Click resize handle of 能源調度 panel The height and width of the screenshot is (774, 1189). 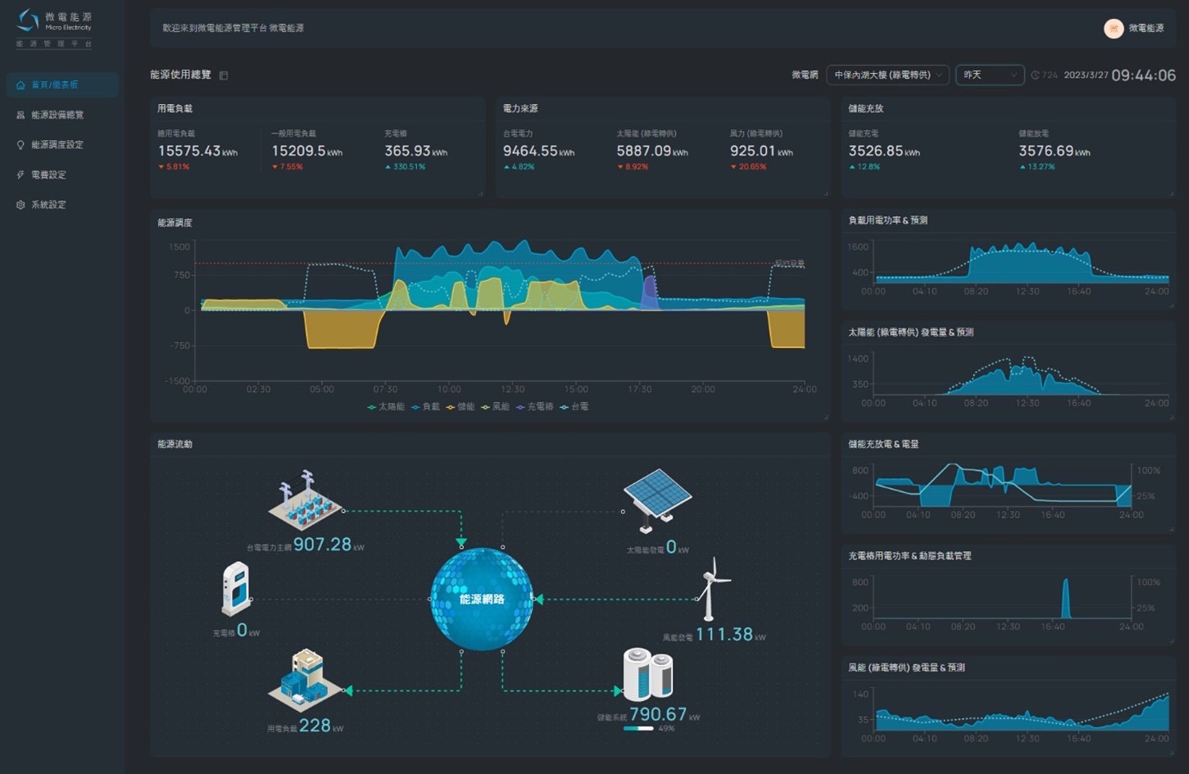[x=826, y=418]
